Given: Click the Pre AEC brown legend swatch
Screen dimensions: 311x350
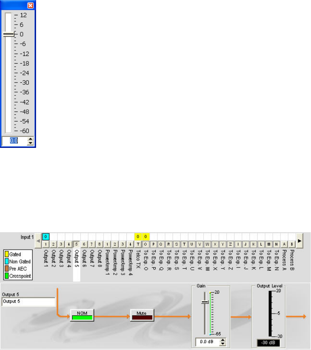Looking at the screenshot, I should coord(7,269).
